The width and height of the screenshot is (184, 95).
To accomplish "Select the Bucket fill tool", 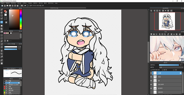I will 2,29.
